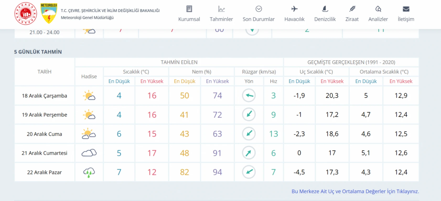Click the partly sunny icon for 19 Aralık
This screenshot has width=441, height=201.
coord(89,115)
